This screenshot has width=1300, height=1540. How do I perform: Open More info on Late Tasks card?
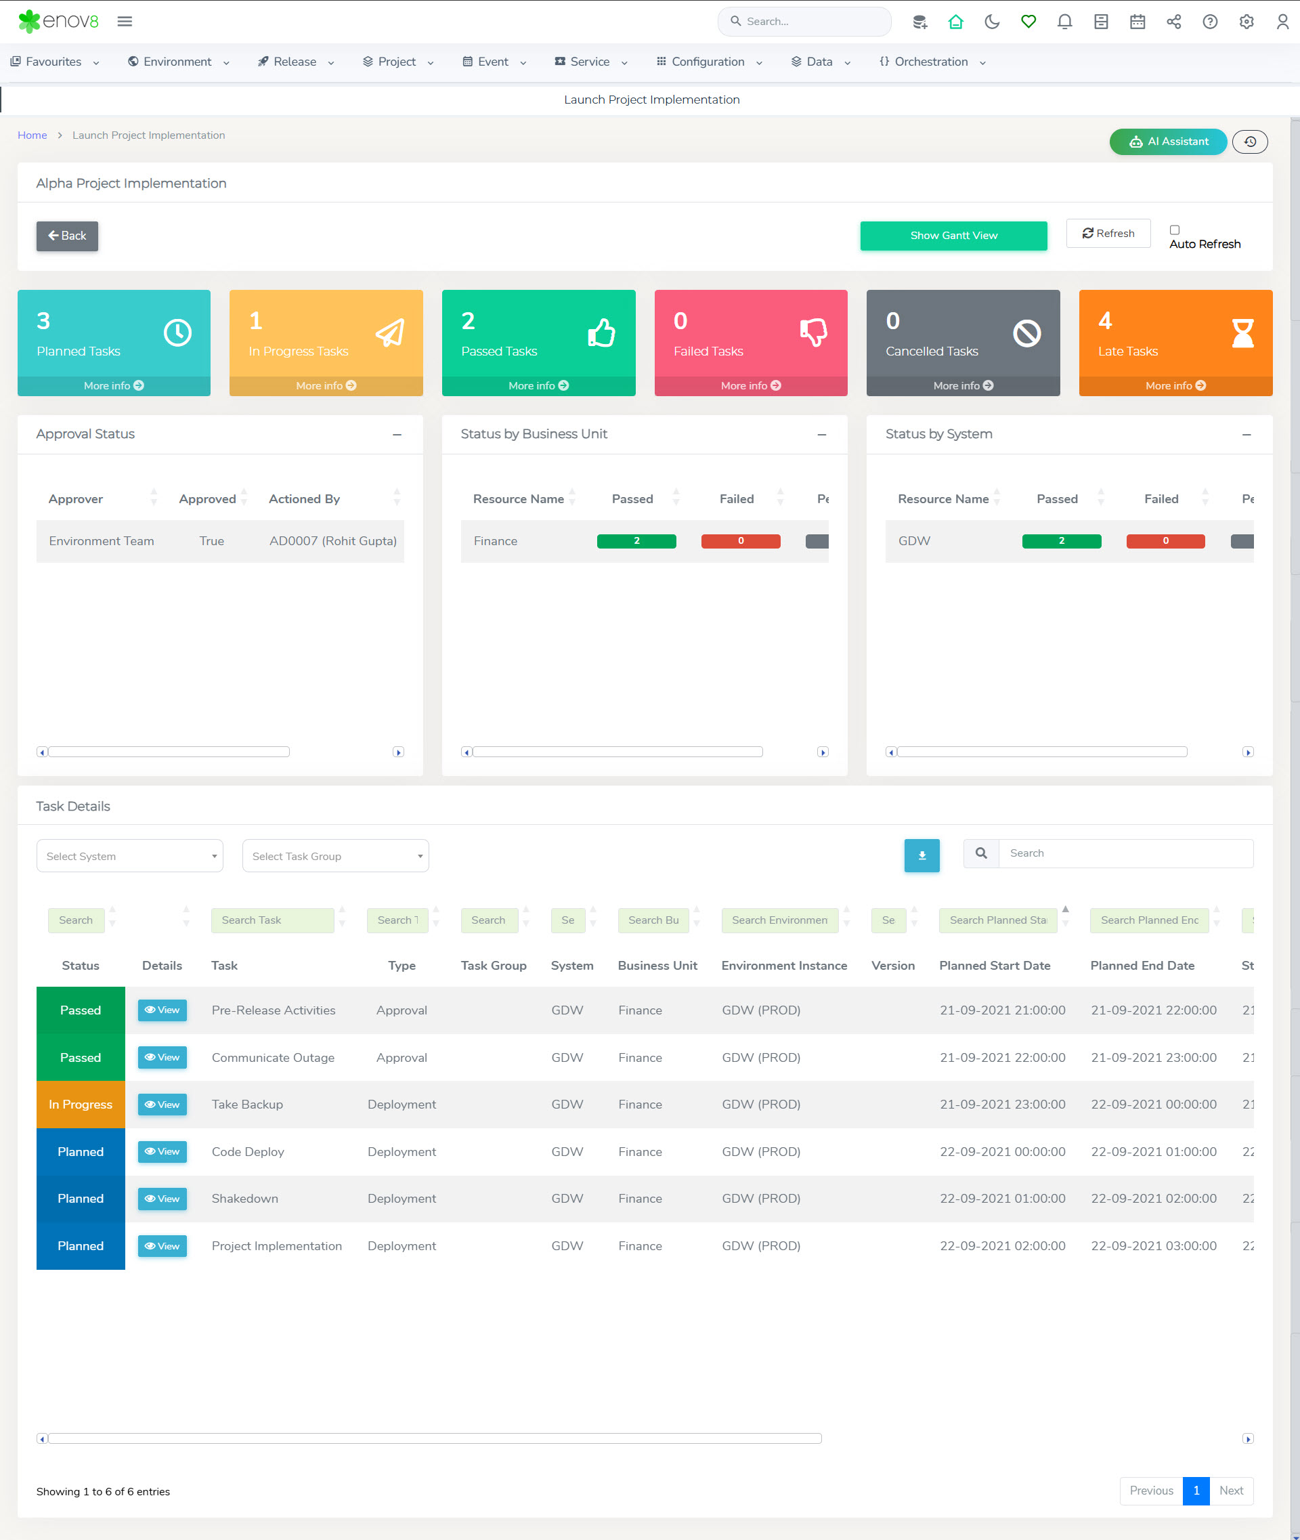(1175, 385)
